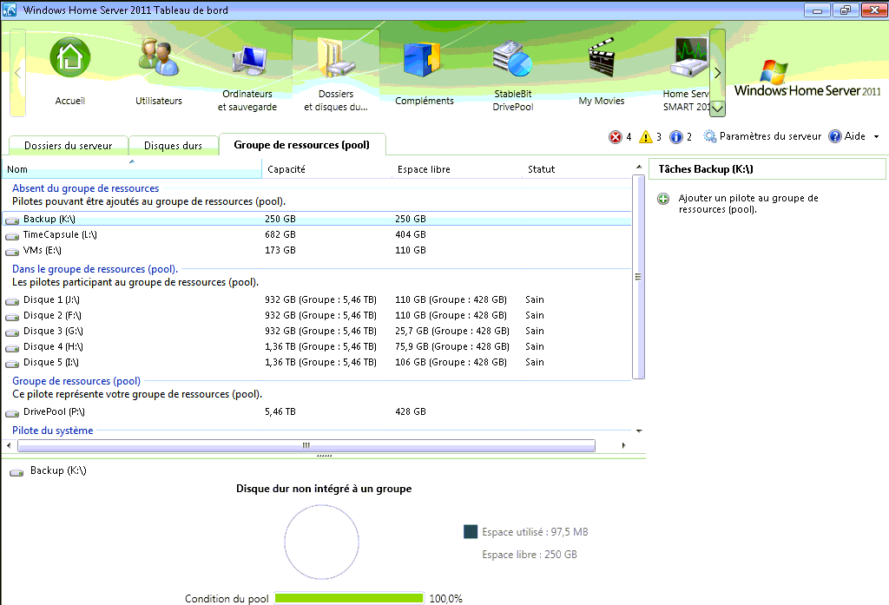889x605 pixels.
Task: Navigate left in the top icon bar
Action: click(17, 73)
